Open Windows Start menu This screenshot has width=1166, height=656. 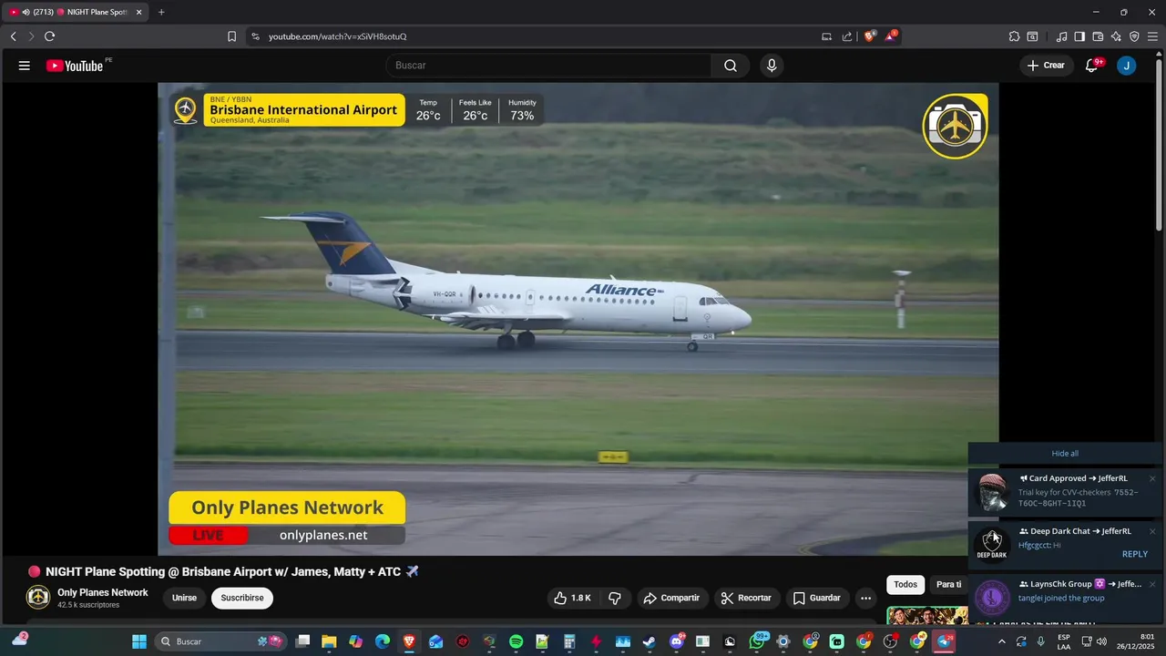pos(139,641)
